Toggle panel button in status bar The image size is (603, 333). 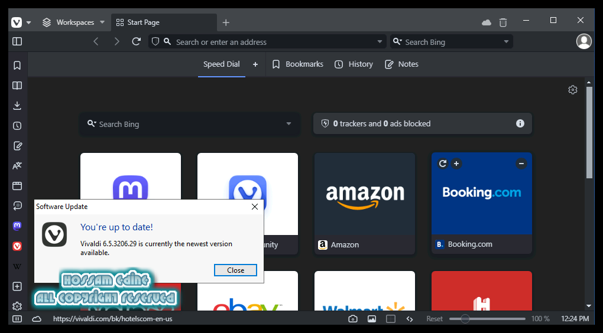(x=17, y=319)
